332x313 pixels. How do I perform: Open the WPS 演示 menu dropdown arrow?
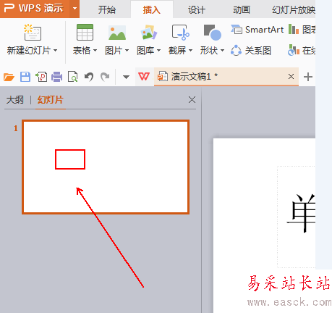tap(75, 9)
